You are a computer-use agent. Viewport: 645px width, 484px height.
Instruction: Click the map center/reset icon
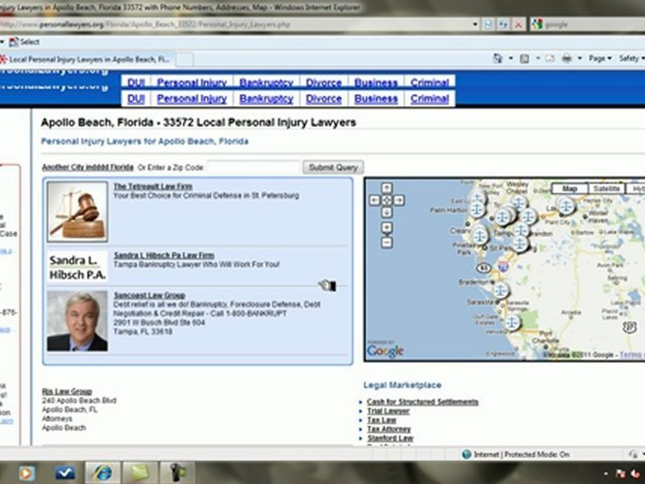tap(387, 200)
